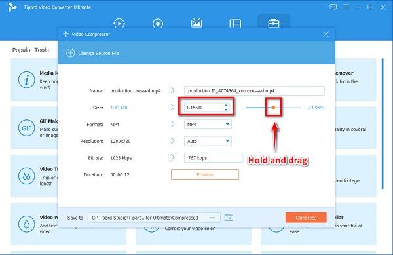Click the Video Watermark droplet icon

(27, 224)
